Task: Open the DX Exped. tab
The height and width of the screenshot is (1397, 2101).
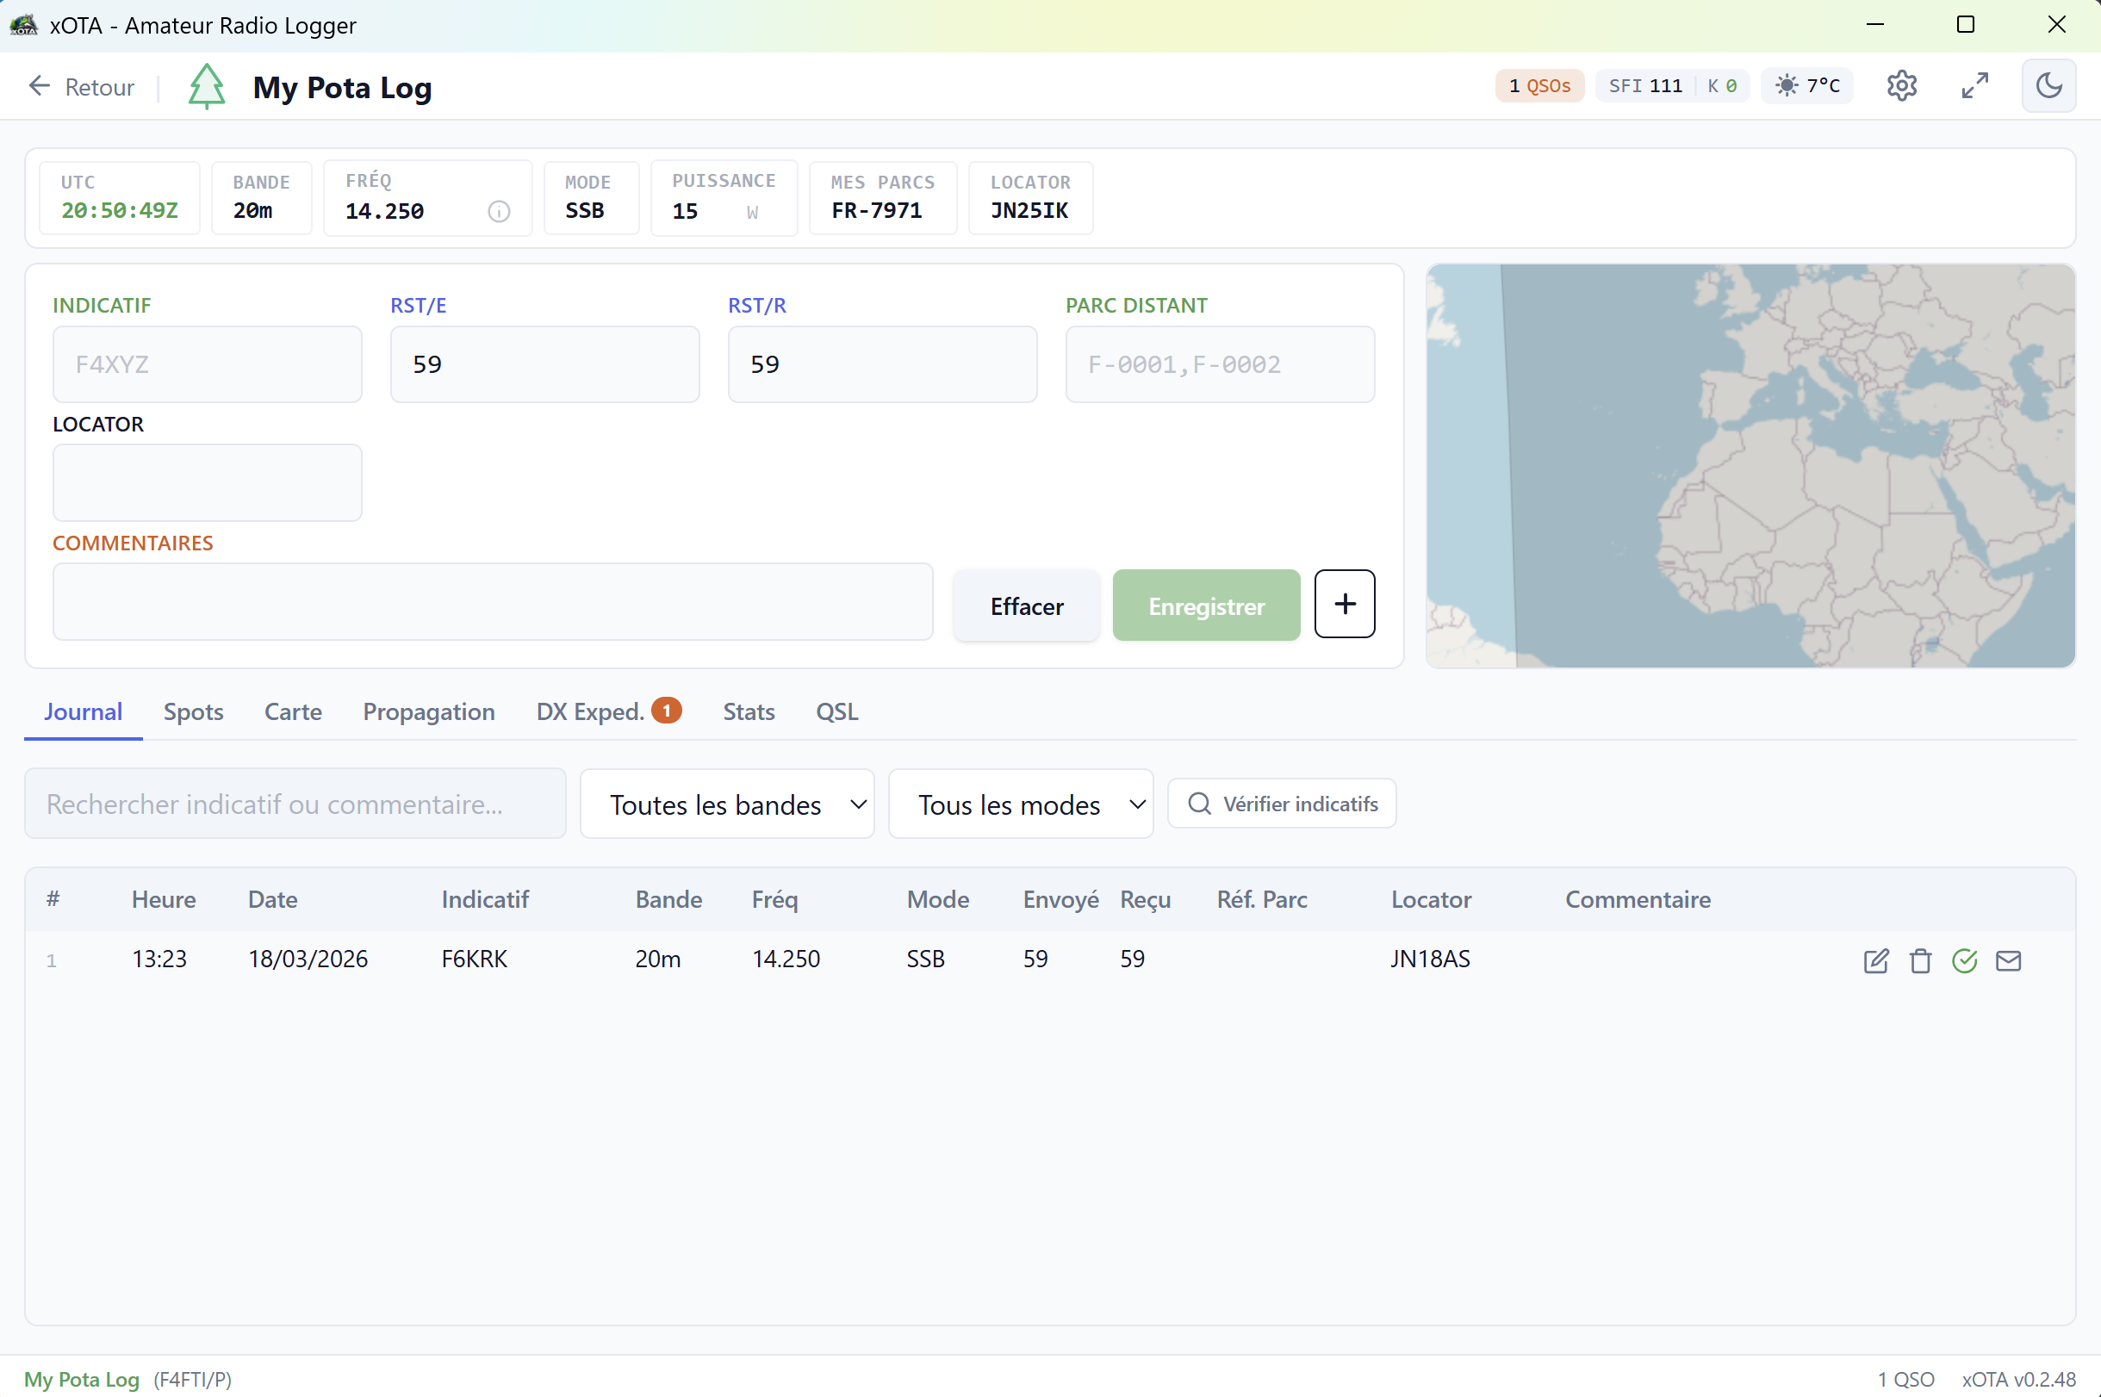Action: 608,712
